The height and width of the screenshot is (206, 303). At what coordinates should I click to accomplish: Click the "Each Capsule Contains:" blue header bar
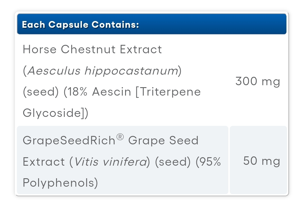152,24
